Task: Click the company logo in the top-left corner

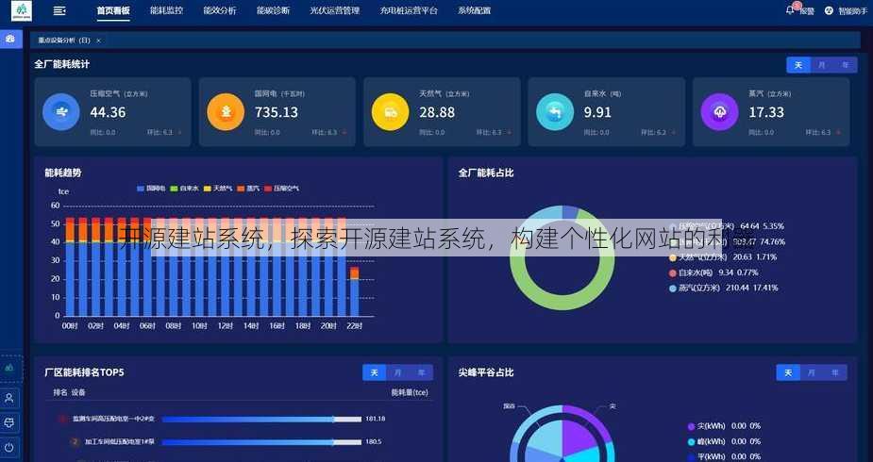Action: (x=21, y=10)
